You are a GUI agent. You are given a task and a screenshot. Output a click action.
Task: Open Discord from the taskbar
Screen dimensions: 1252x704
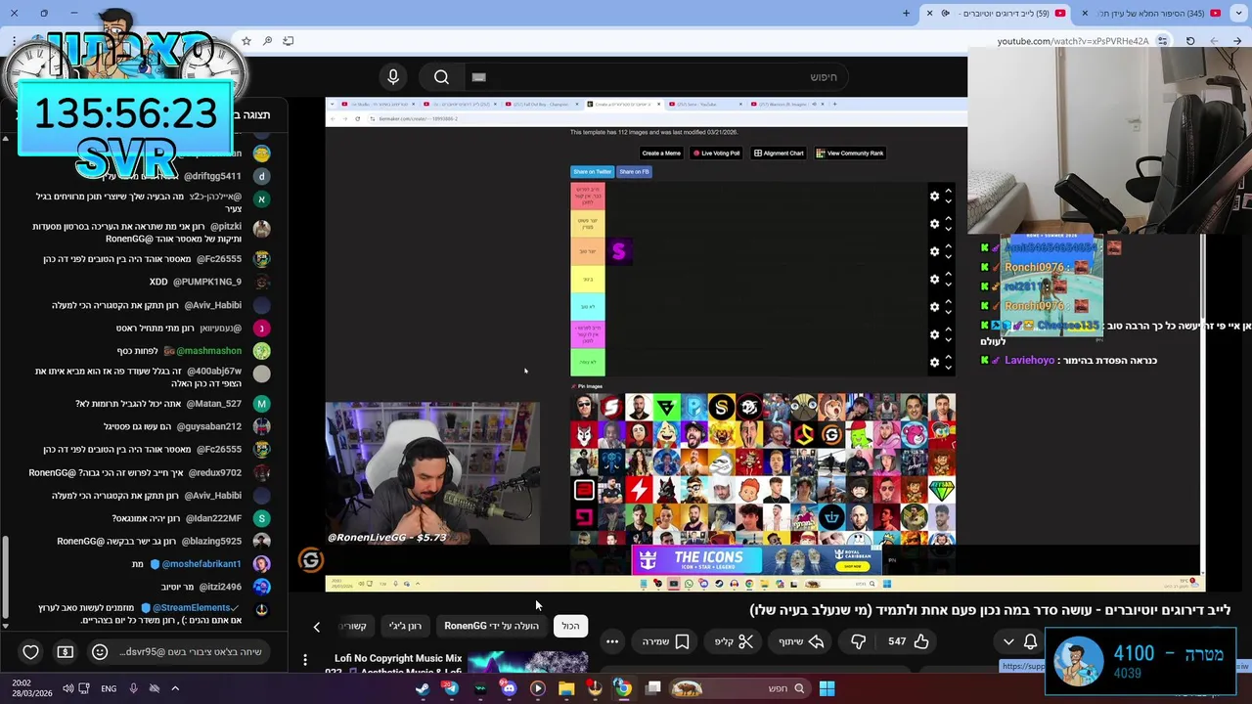(x=509, y=688)
